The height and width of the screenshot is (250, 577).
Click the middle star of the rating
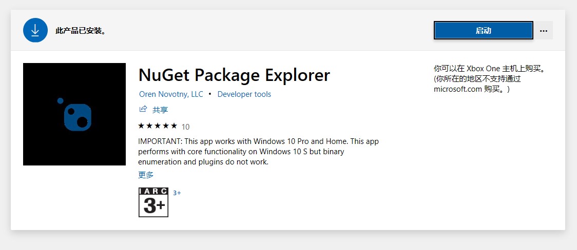(x=158, y=126)
